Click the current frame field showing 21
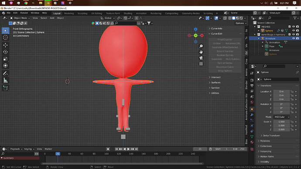Image resolution: width=301 pixels, height=169 pixels. click(x=200, y=149)
